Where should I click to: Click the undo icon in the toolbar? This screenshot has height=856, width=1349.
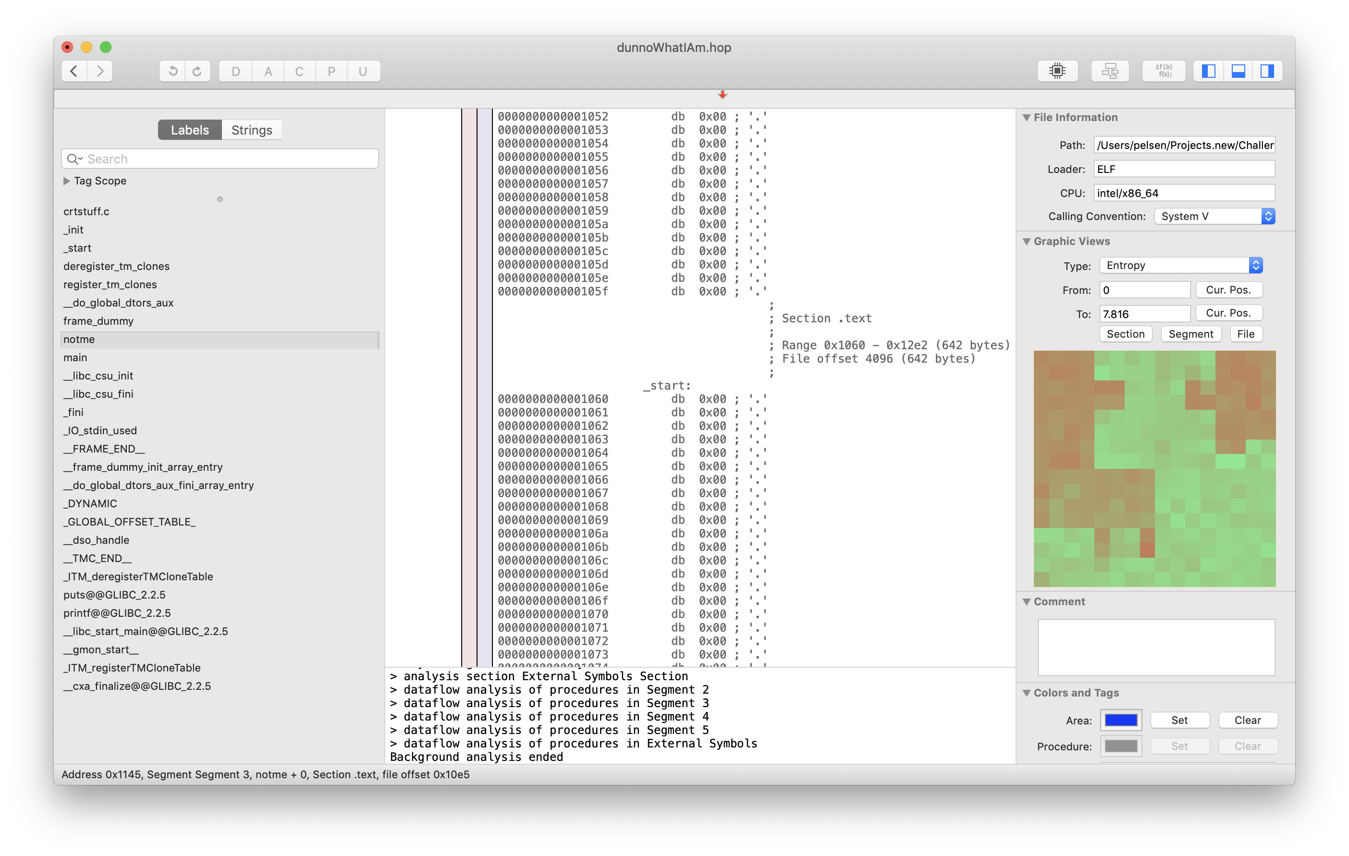(x=172, y=71)
